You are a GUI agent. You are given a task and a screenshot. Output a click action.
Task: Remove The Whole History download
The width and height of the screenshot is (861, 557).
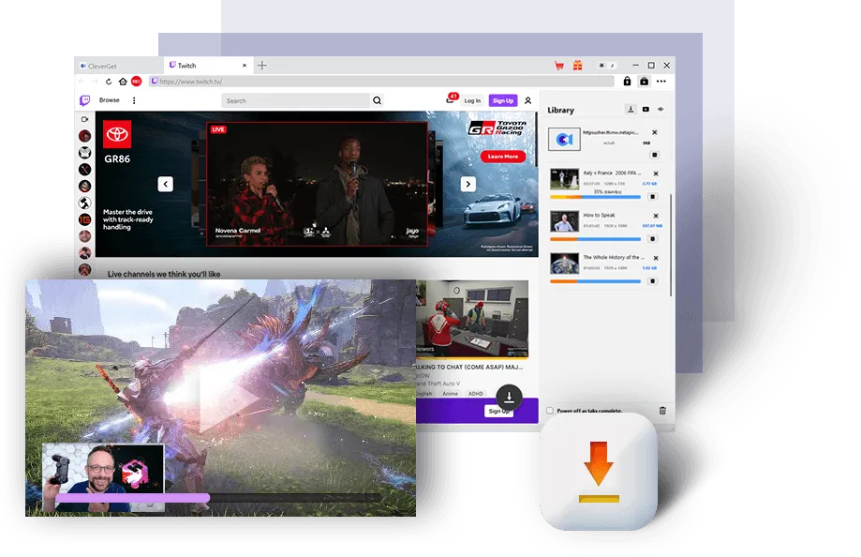656,259
